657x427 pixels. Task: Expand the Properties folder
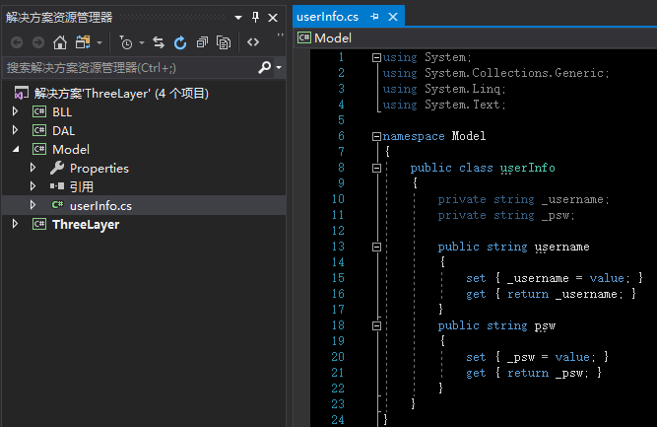[x=33, y=168]
